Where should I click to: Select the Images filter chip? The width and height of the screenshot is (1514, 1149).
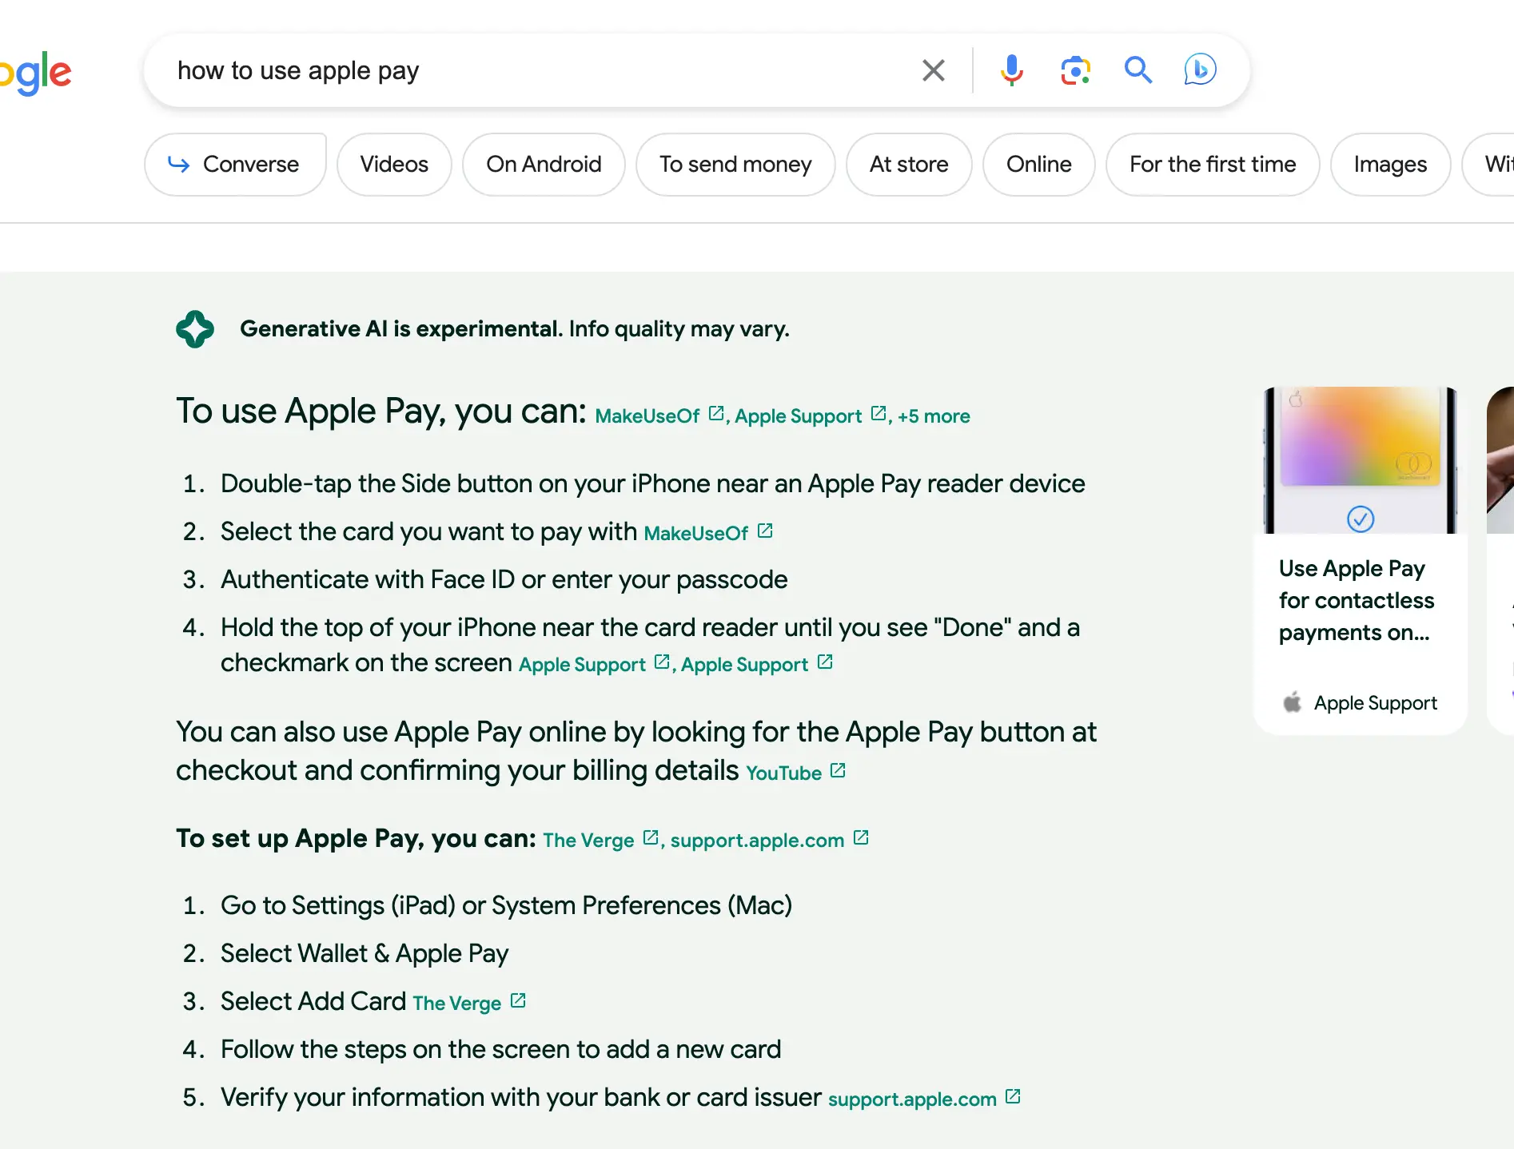point(1390,165)
